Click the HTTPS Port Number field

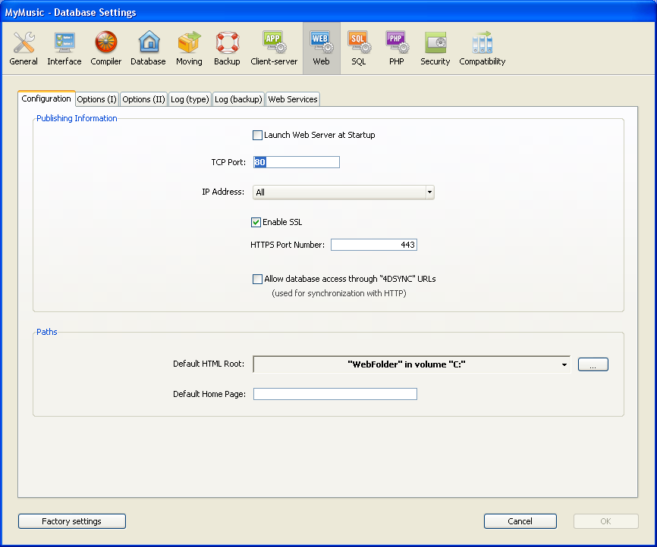pyautogui.click(x=373, y=245)
